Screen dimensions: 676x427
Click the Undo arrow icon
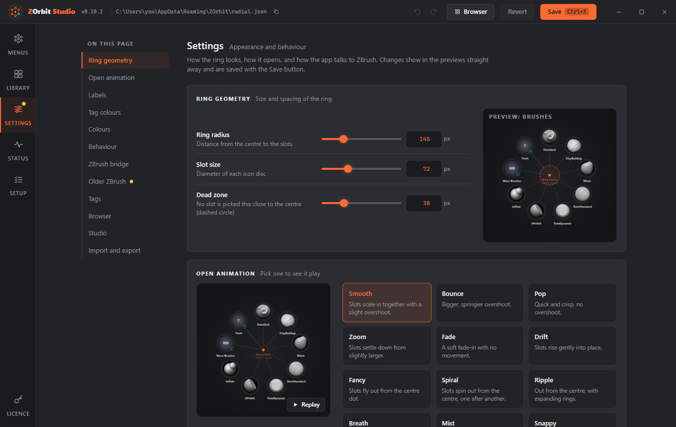coord(418,12)
